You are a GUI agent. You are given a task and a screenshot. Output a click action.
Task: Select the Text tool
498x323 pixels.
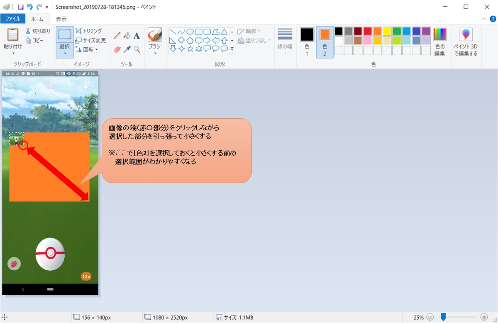click(x=137, y=35)
